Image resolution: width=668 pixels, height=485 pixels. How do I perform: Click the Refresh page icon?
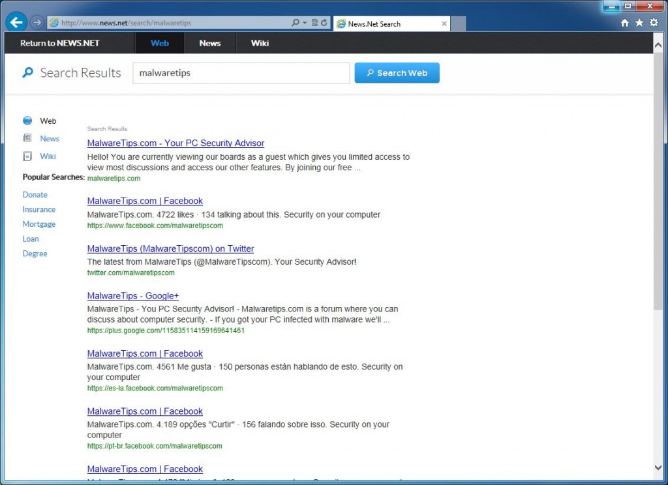coord(324,23)
